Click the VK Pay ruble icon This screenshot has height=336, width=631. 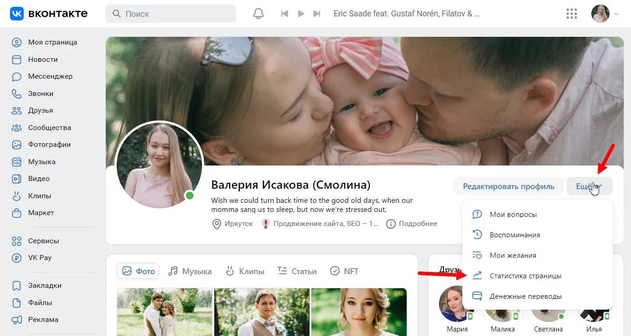tap(17, 258)
